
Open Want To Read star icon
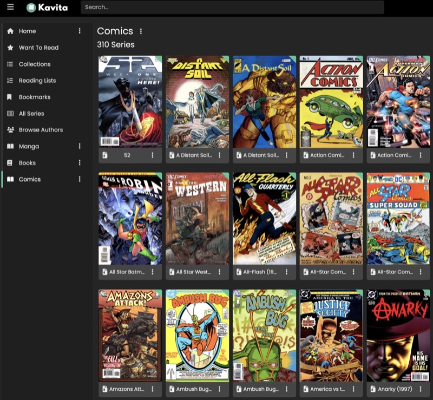pos(10,48)
